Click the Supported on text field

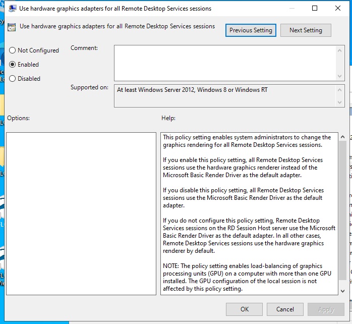coord(225,96)
